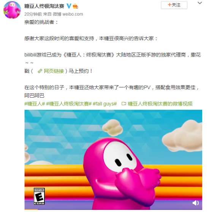This screenshot has height=212, width=209.
Task: Open the #糖豆人终极淘汰赛# hashtag topic
Action: (69, 104)
